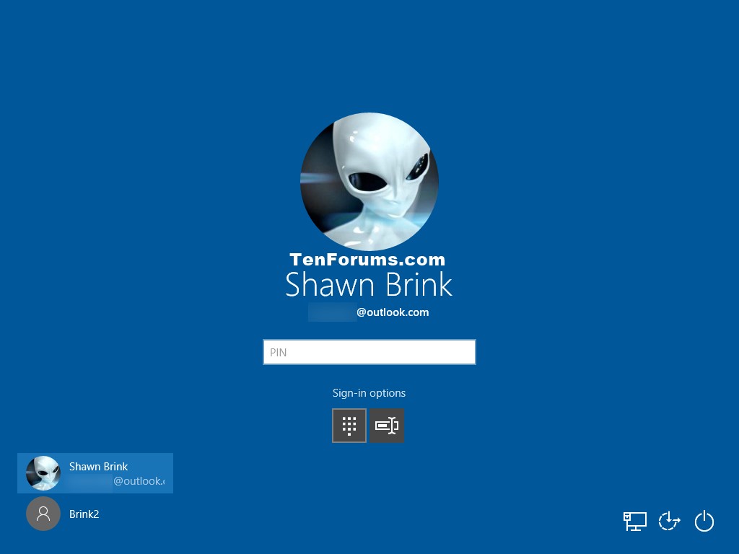The width and height of the screenshot is (739, 554).
Task: Click the "Sign-in options" label
Action: point(369,393)
